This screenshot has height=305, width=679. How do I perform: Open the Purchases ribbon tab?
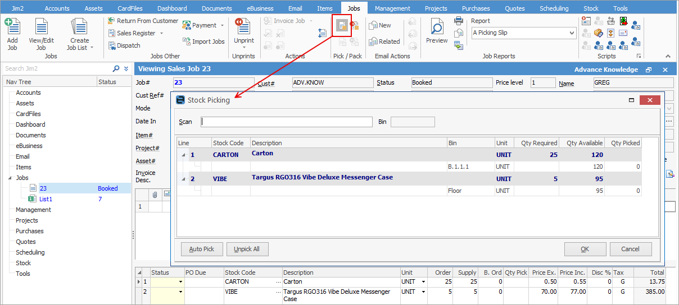476,8
